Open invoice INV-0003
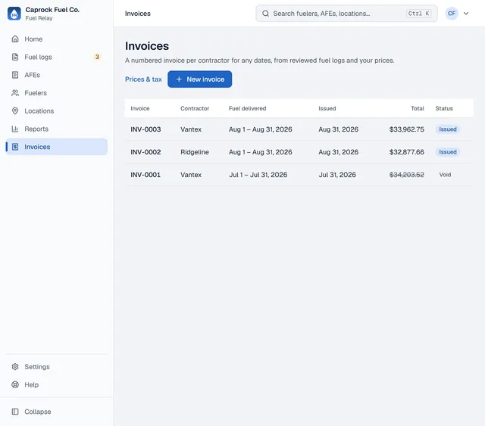The width and height of the screenshot is (485, 426). pyautogui.click(x=145, y=129)
